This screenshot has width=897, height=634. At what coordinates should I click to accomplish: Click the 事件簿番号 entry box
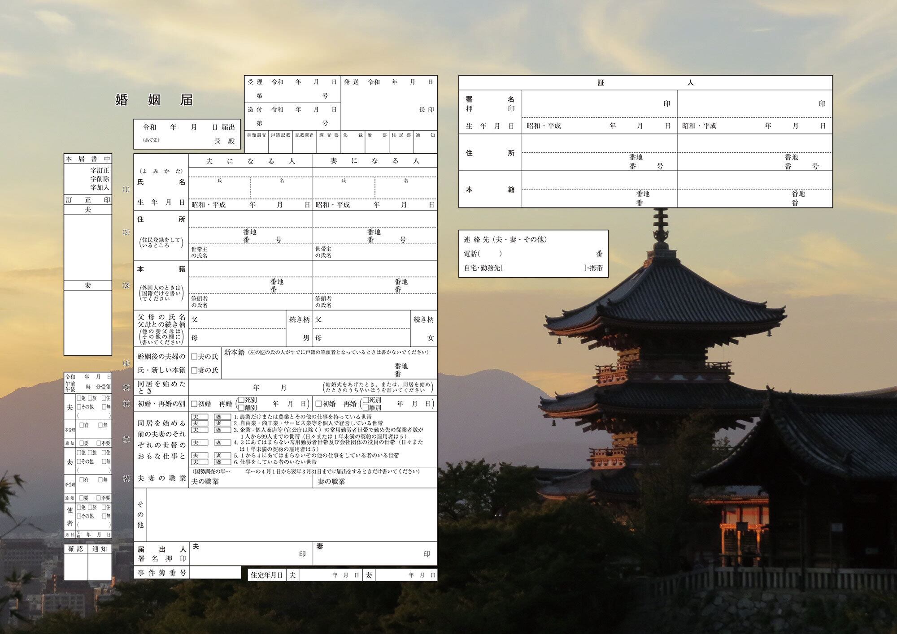pos(215,572)
